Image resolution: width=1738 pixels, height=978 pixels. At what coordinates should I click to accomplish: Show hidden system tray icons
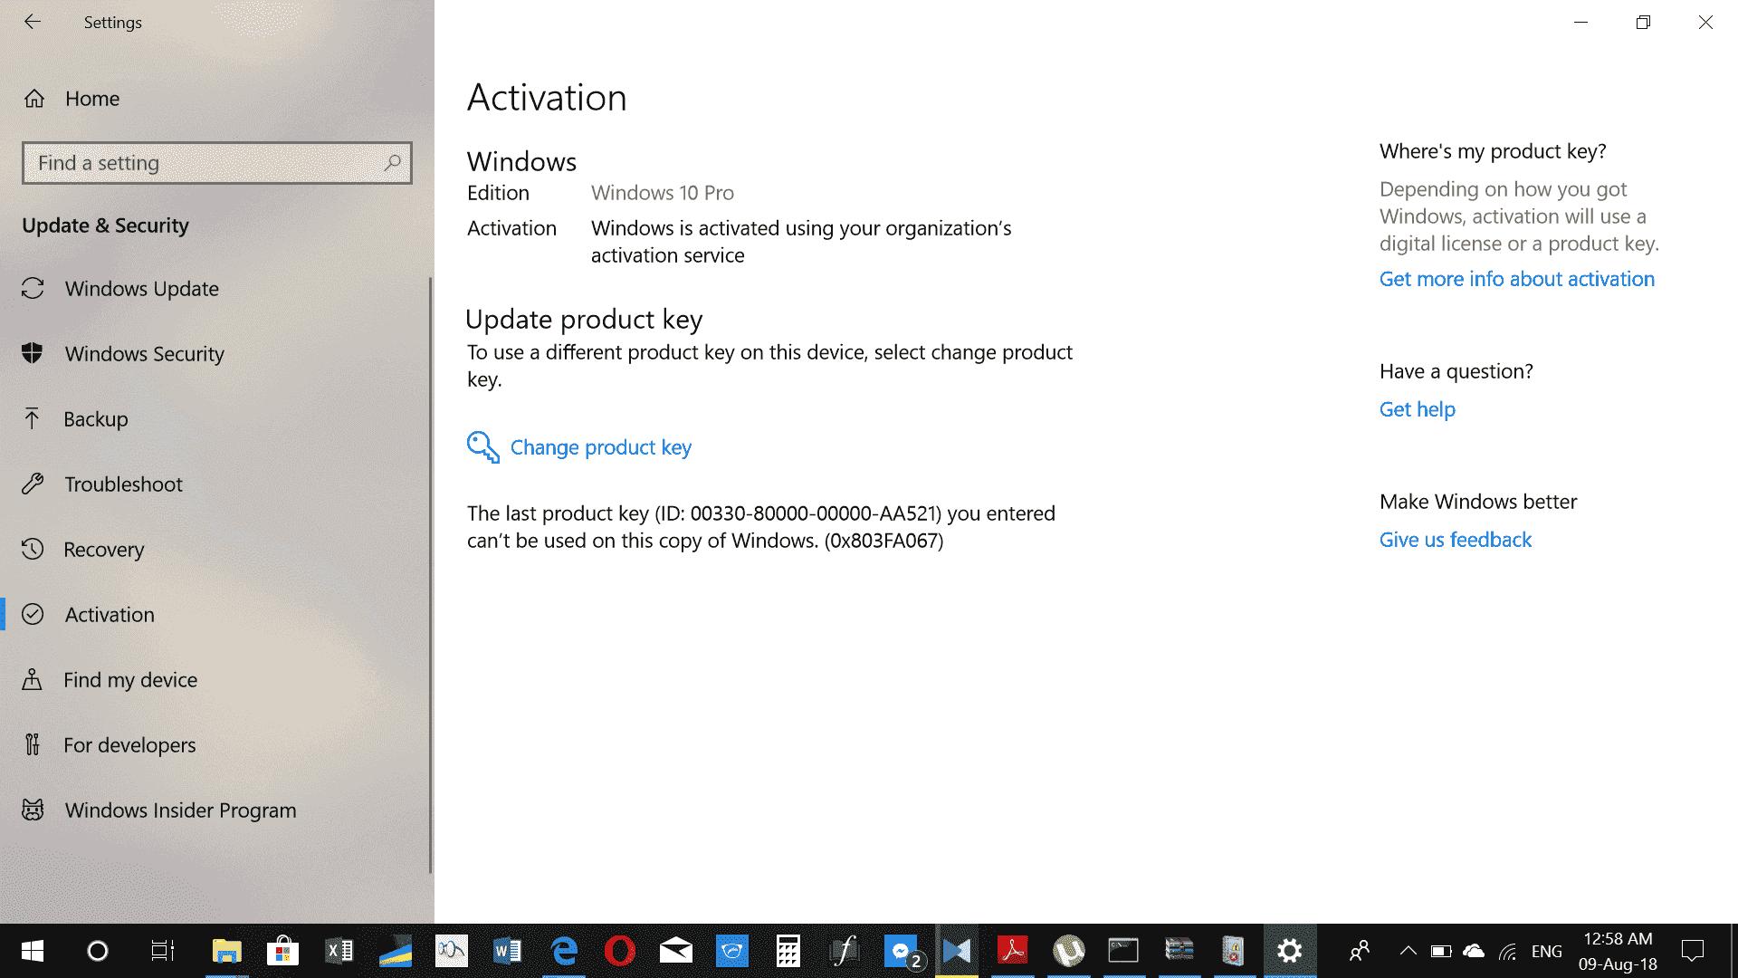click(1409, 951)
